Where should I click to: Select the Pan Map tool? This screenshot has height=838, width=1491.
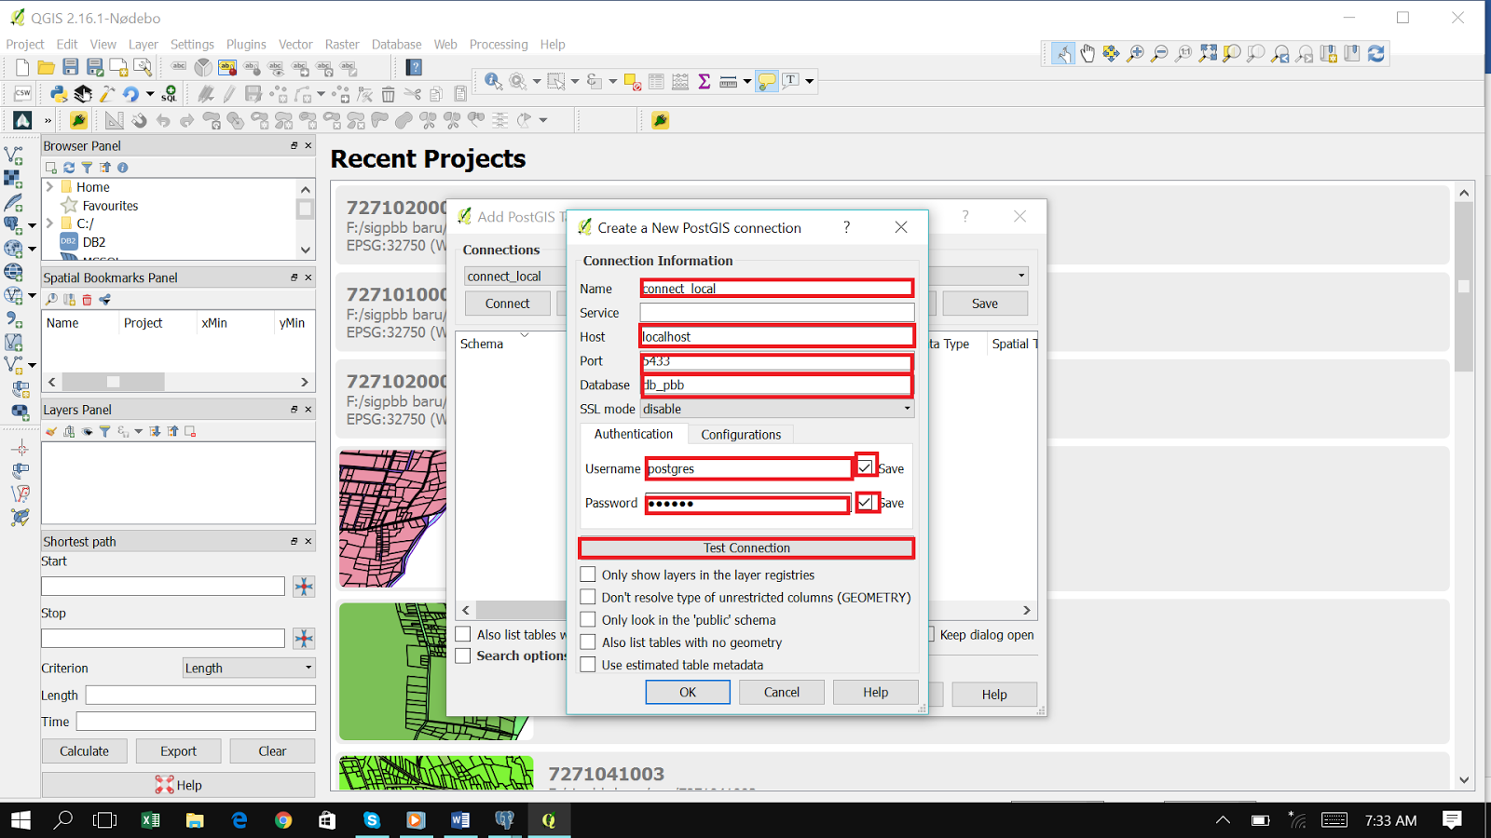pos(1087,53)
